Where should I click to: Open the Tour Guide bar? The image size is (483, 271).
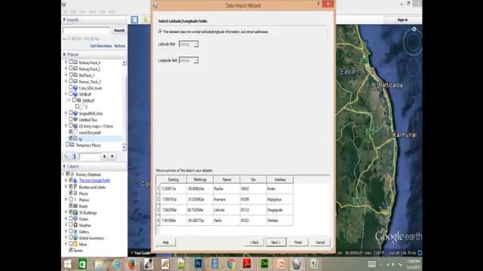click(x=140, y=253)
